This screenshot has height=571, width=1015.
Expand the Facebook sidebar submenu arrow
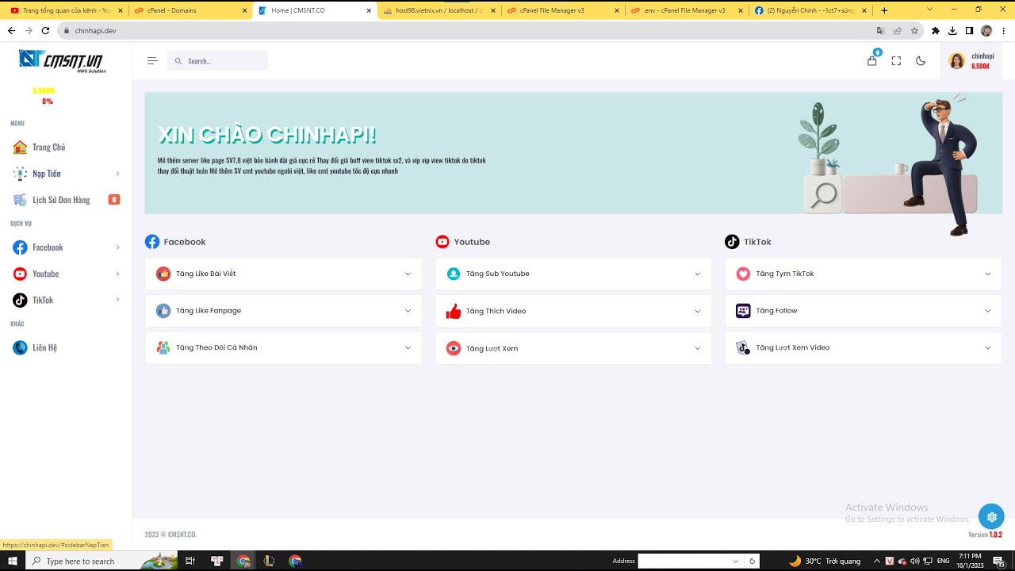118,247
